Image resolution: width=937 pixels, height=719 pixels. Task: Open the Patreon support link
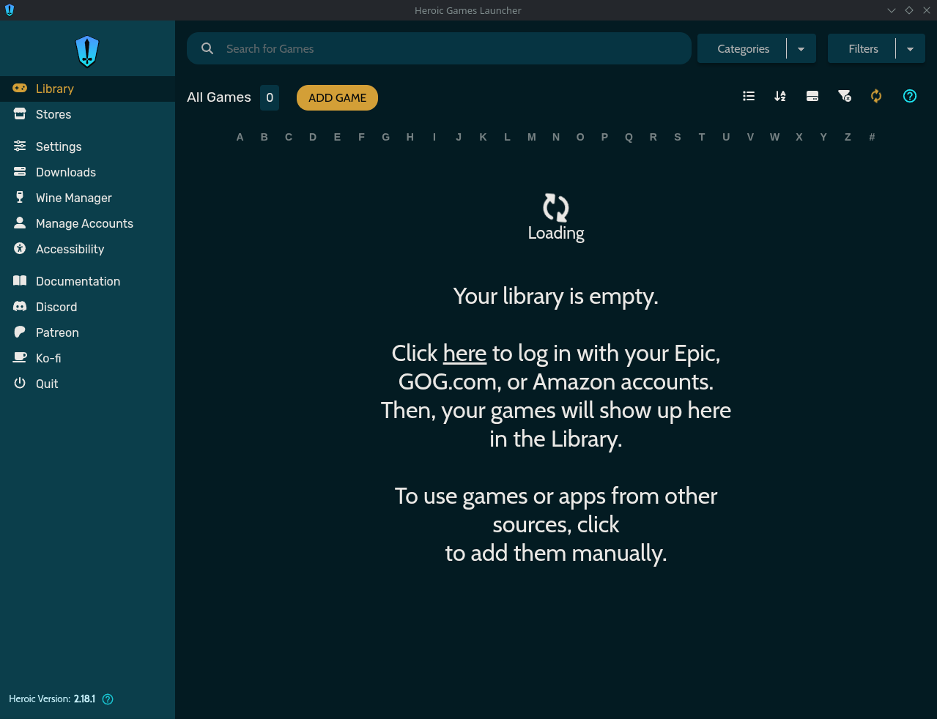click(87, 332)
